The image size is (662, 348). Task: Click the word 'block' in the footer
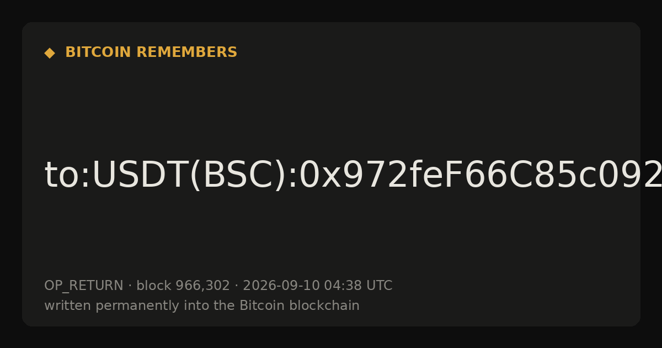[154, 286]
